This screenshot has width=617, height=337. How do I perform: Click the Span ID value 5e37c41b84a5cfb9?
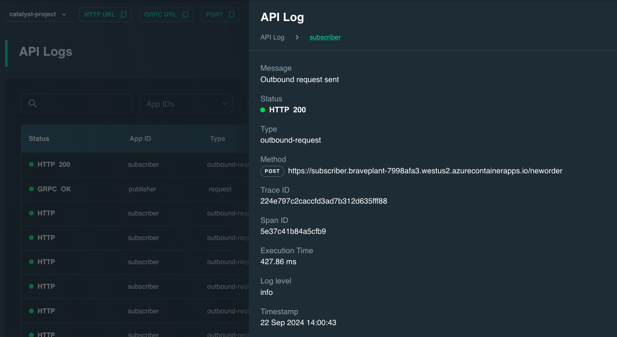click(293, 232)
